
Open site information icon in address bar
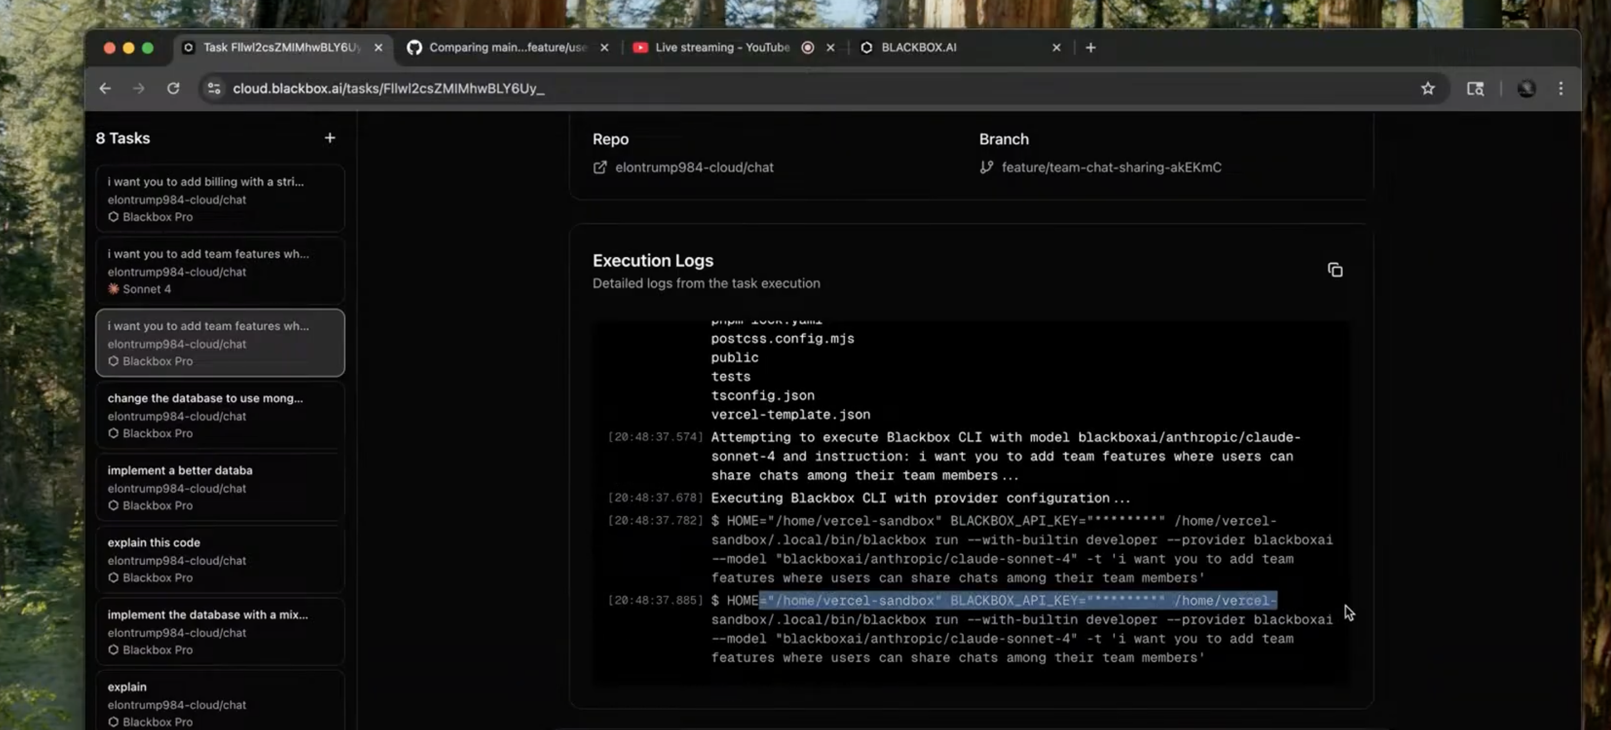[x=214, y=89]
